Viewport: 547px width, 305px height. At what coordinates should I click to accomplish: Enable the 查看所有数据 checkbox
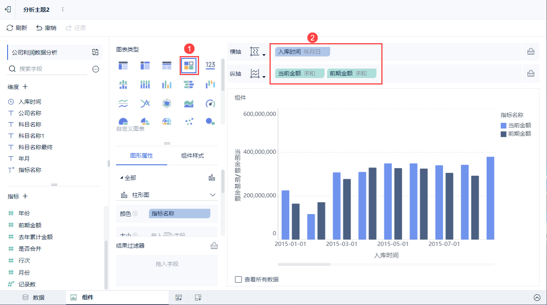pos(238,279)
